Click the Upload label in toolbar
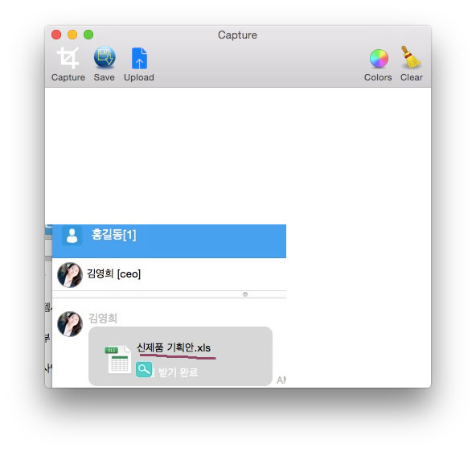 click(x=139, y=77)
